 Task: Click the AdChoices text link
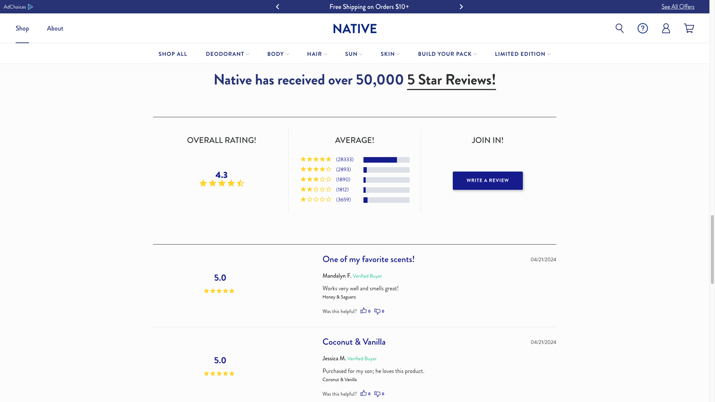15,7
